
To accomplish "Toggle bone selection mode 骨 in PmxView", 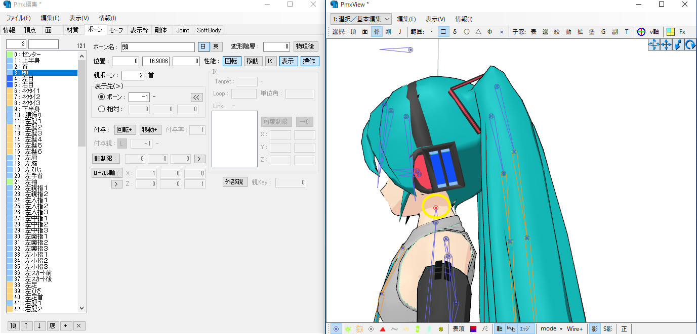I will click(376, 31).
